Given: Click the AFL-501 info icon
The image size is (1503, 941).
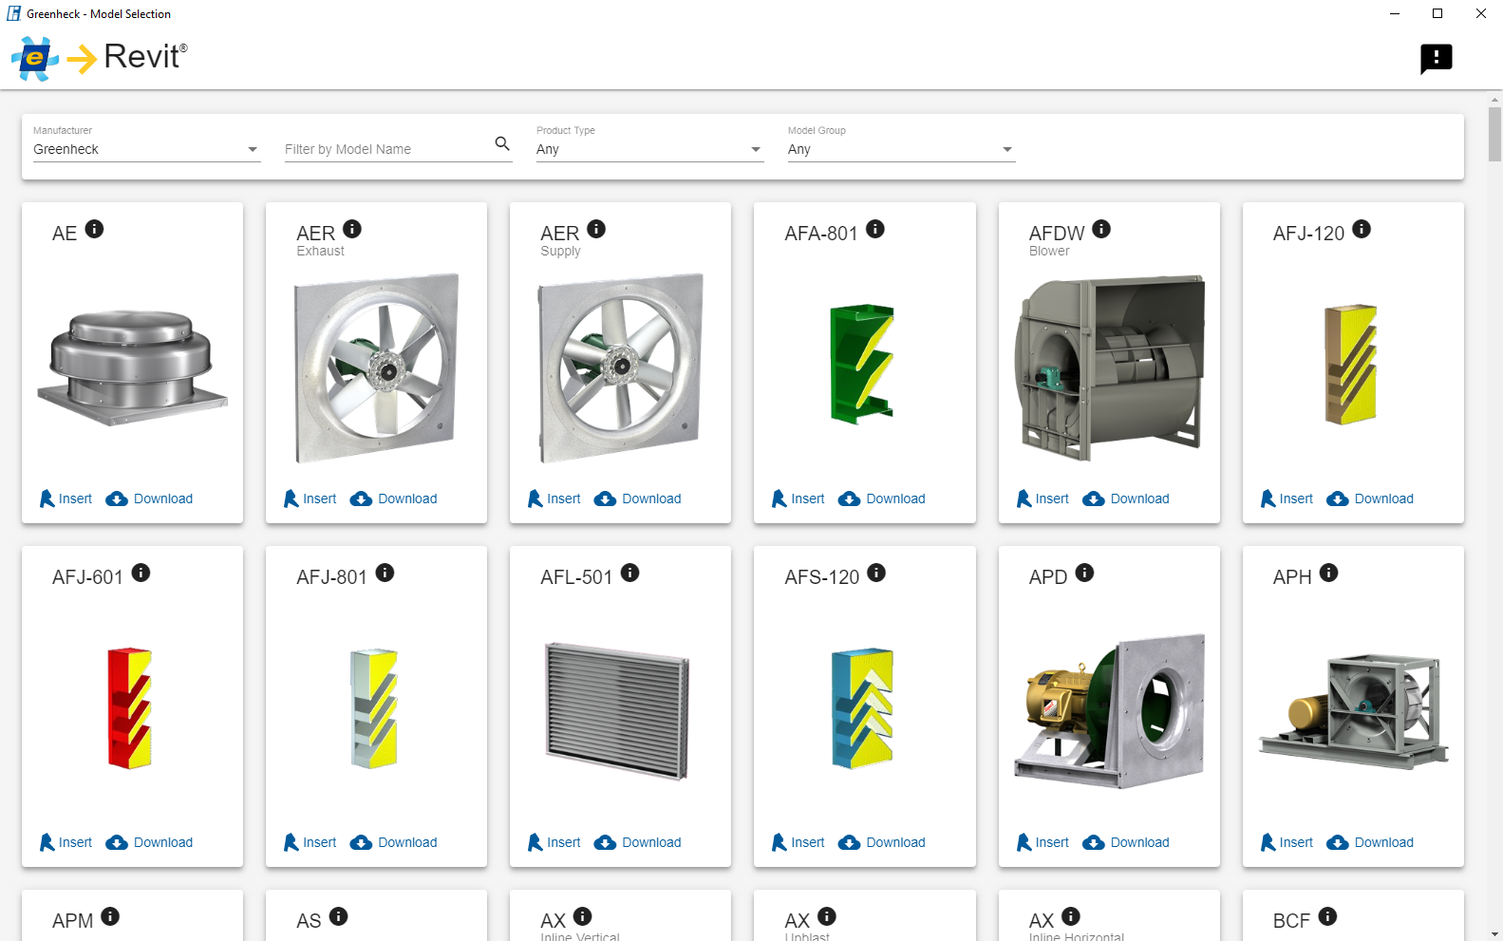Looking at the screenshot, I should (x=629, y=573).
